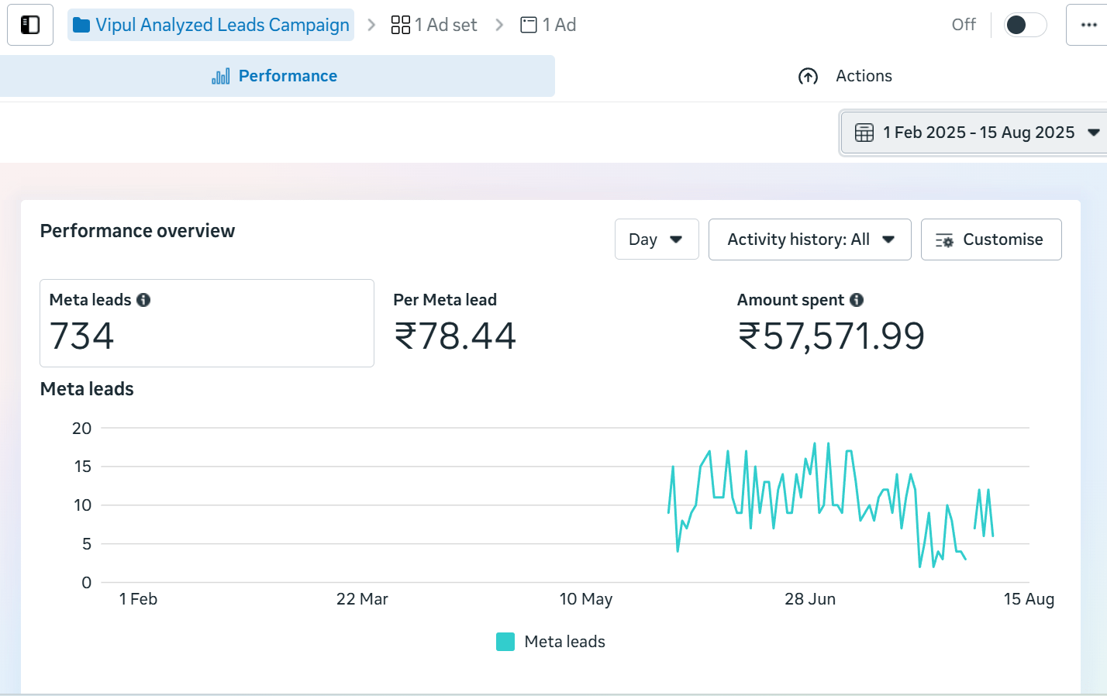
Task: Switch to the Performance tab
Action: point(276,76)
